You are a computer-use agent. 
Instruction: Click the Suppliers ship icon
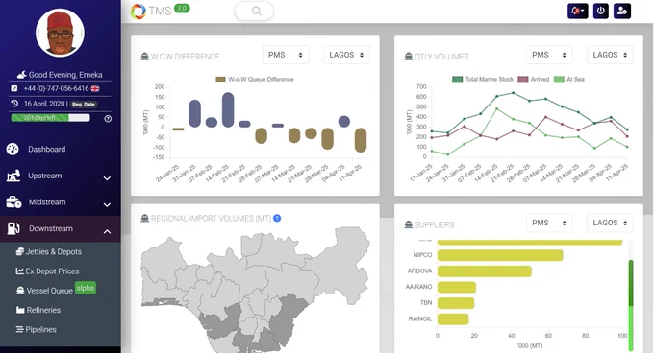[x=409, y=224]
